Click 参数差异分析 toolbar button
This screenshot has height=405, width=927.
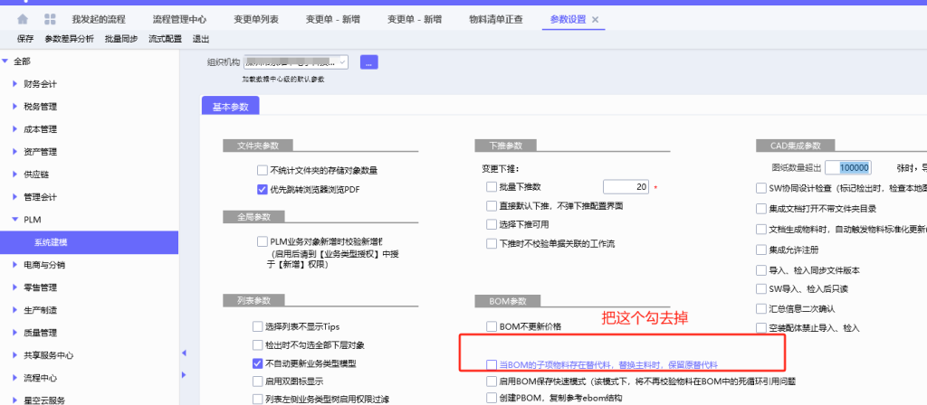[69, 40]
